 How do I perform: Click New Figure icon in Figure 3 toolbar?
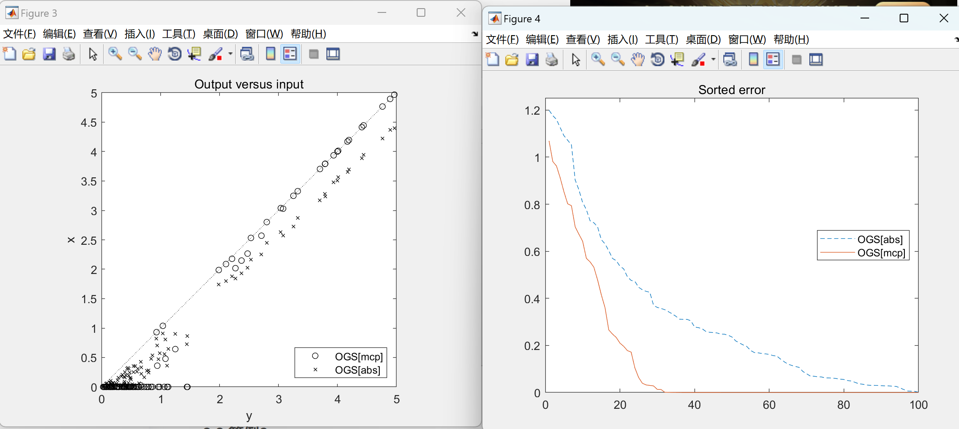click(9, 54)
